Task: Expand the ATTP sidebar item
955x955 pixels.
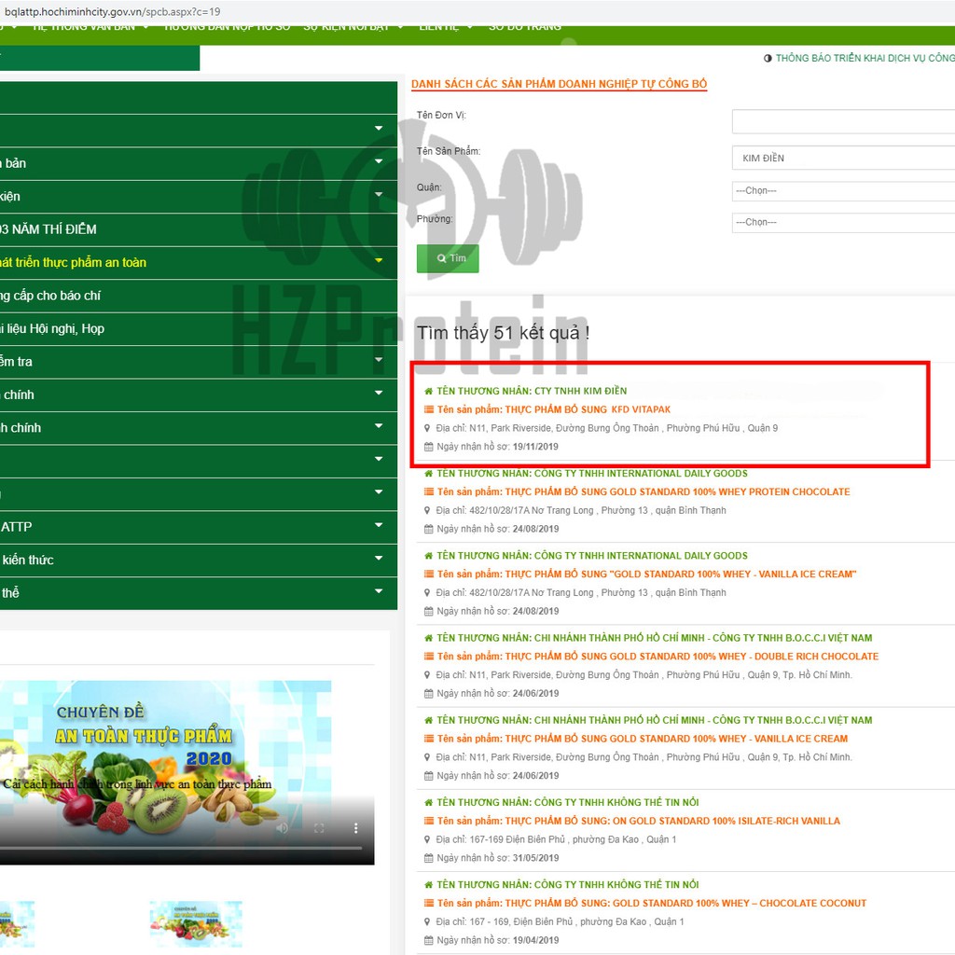Action: (379, 525)
